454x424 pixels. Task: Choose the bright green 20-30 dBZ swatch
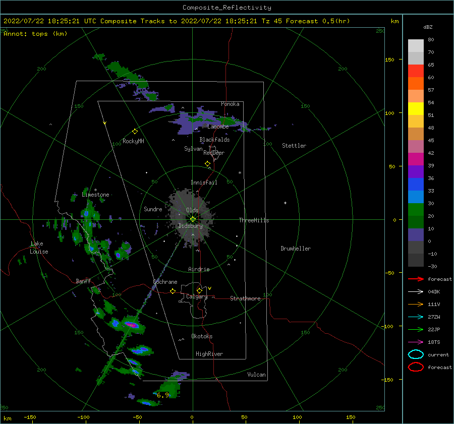point(416,209)
